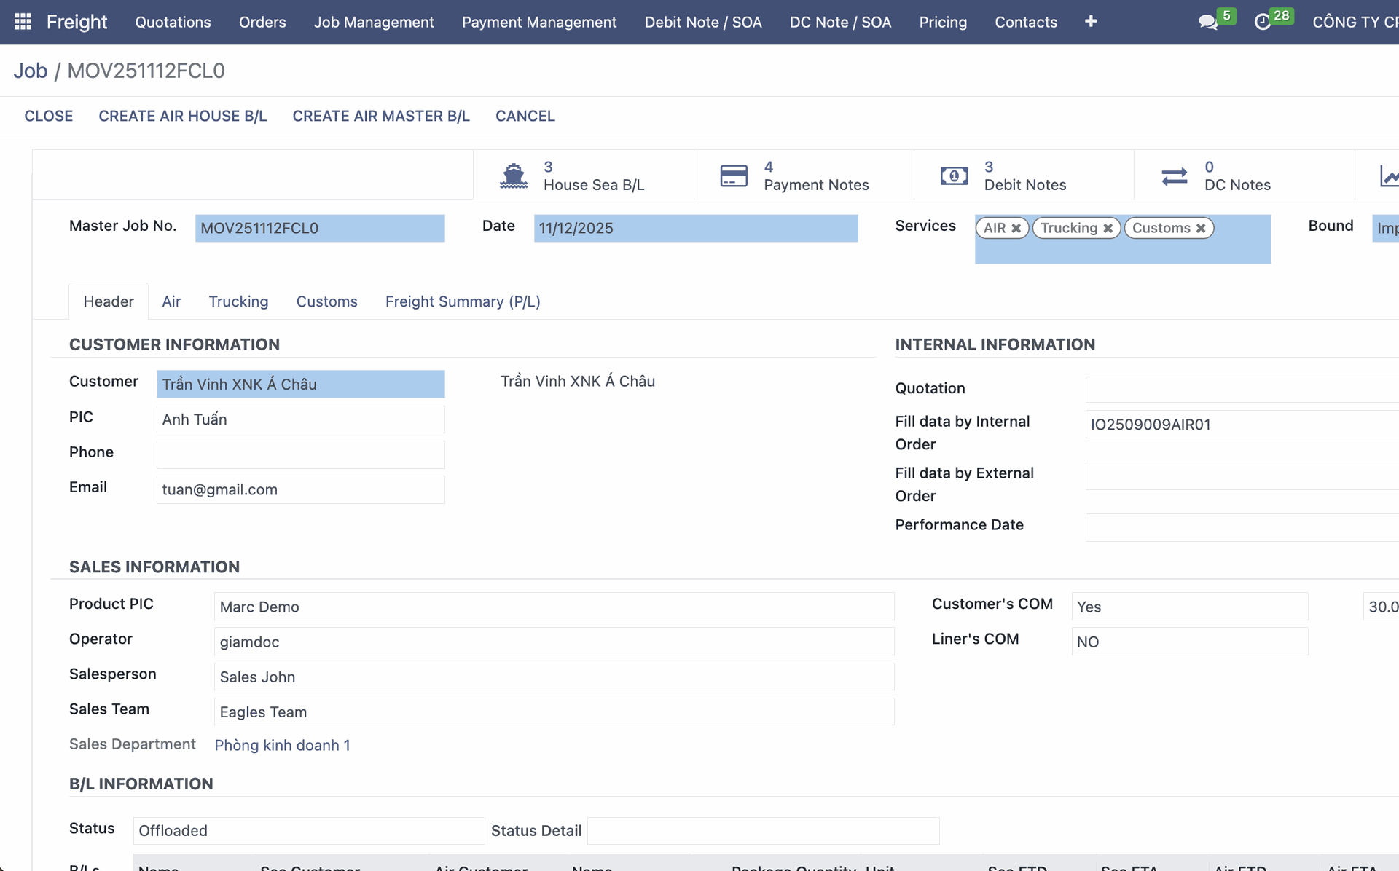This screenshot has height=871, width=1399.
Task: Open the House Sea B/L ship icon
Action: (x=514, y=176)
